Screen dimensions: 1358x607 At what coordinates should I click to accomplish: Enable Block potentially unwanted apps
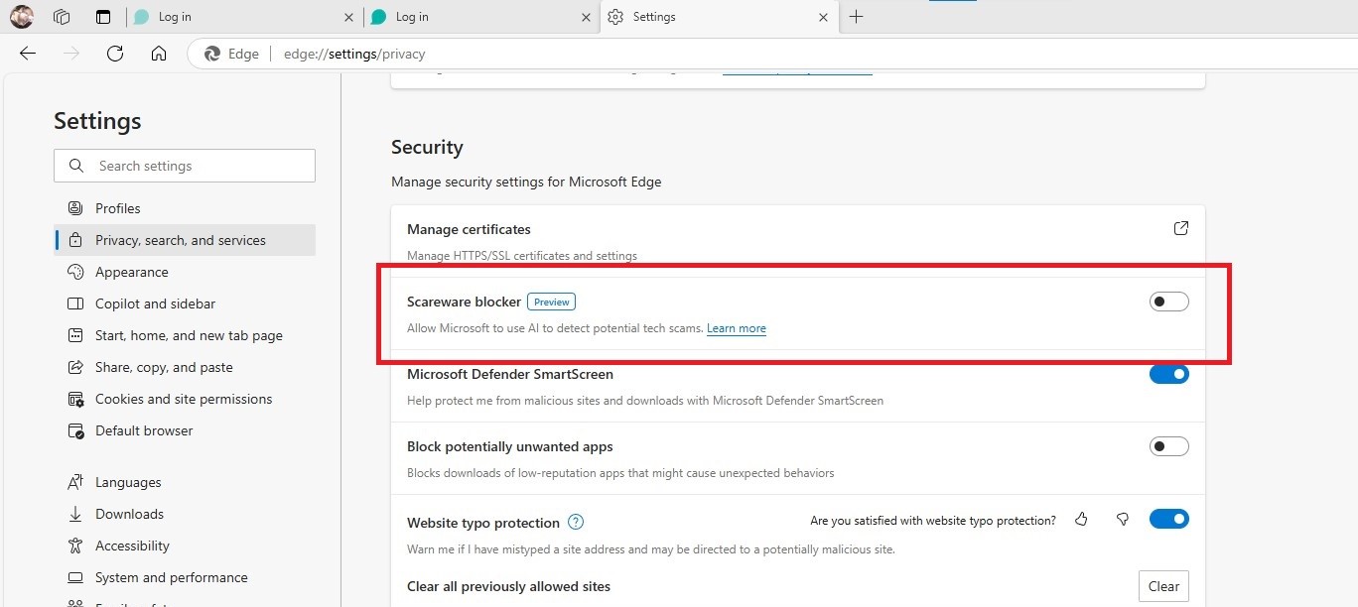point(1168,445)
